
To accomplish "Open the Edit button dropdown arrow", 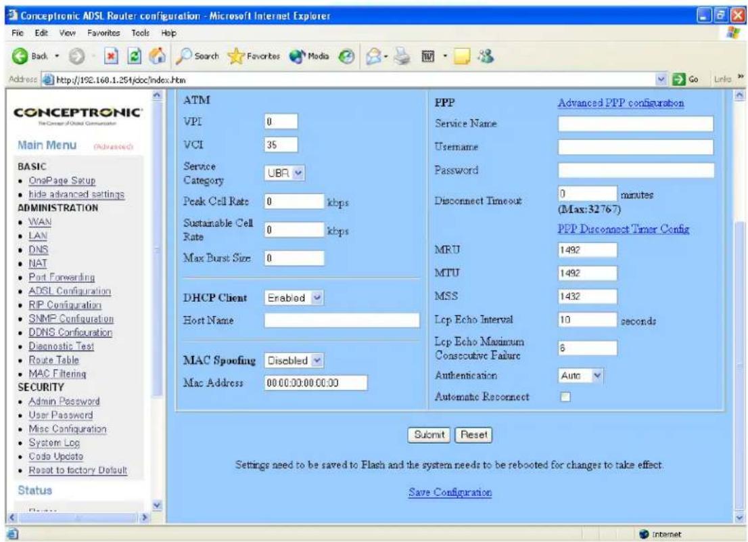I will point(445,56).
